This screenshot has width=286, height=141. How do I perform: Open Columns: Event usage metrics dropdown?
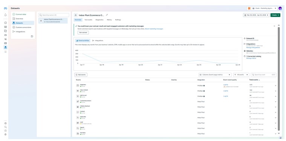pos(215,75)
